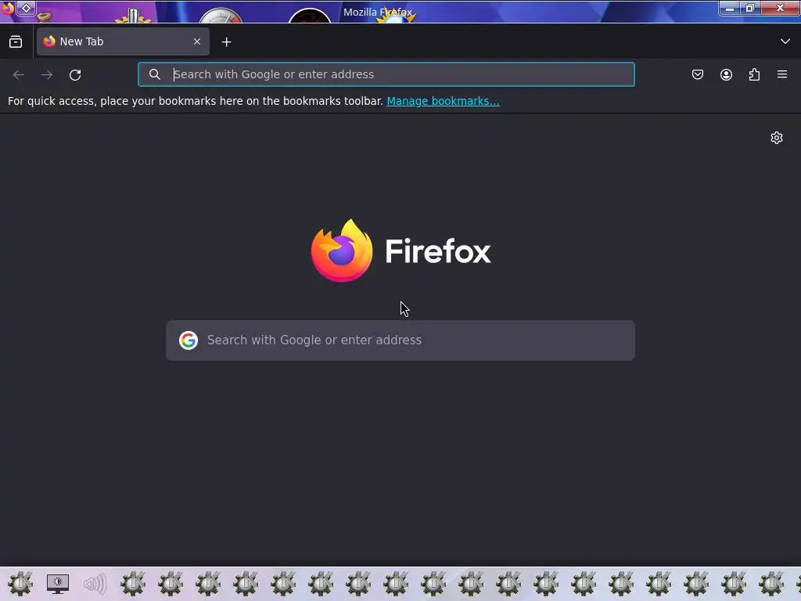
Task: Click the Google icon in page search box
Action: tap(189, 340)
